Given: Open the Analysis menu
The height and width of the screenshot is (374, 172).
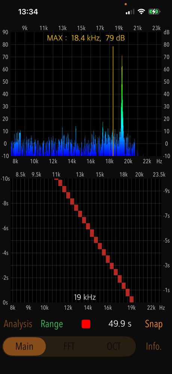Looking at the screenshot, I should (x=18, y=324).
